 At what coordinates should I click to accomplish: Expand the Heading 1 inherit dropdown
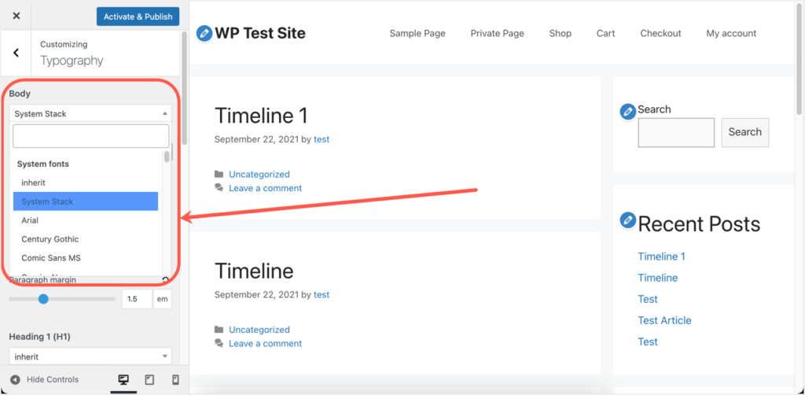click(90, 356)
